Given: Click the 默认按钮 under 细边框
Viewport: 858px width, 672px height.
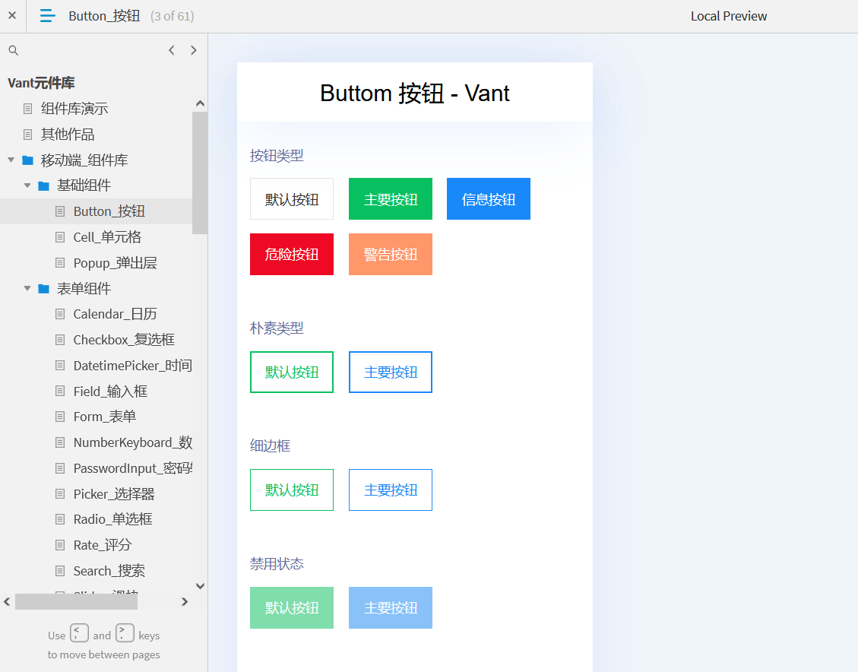Looking at the screenshot, I should pos(292,490).
